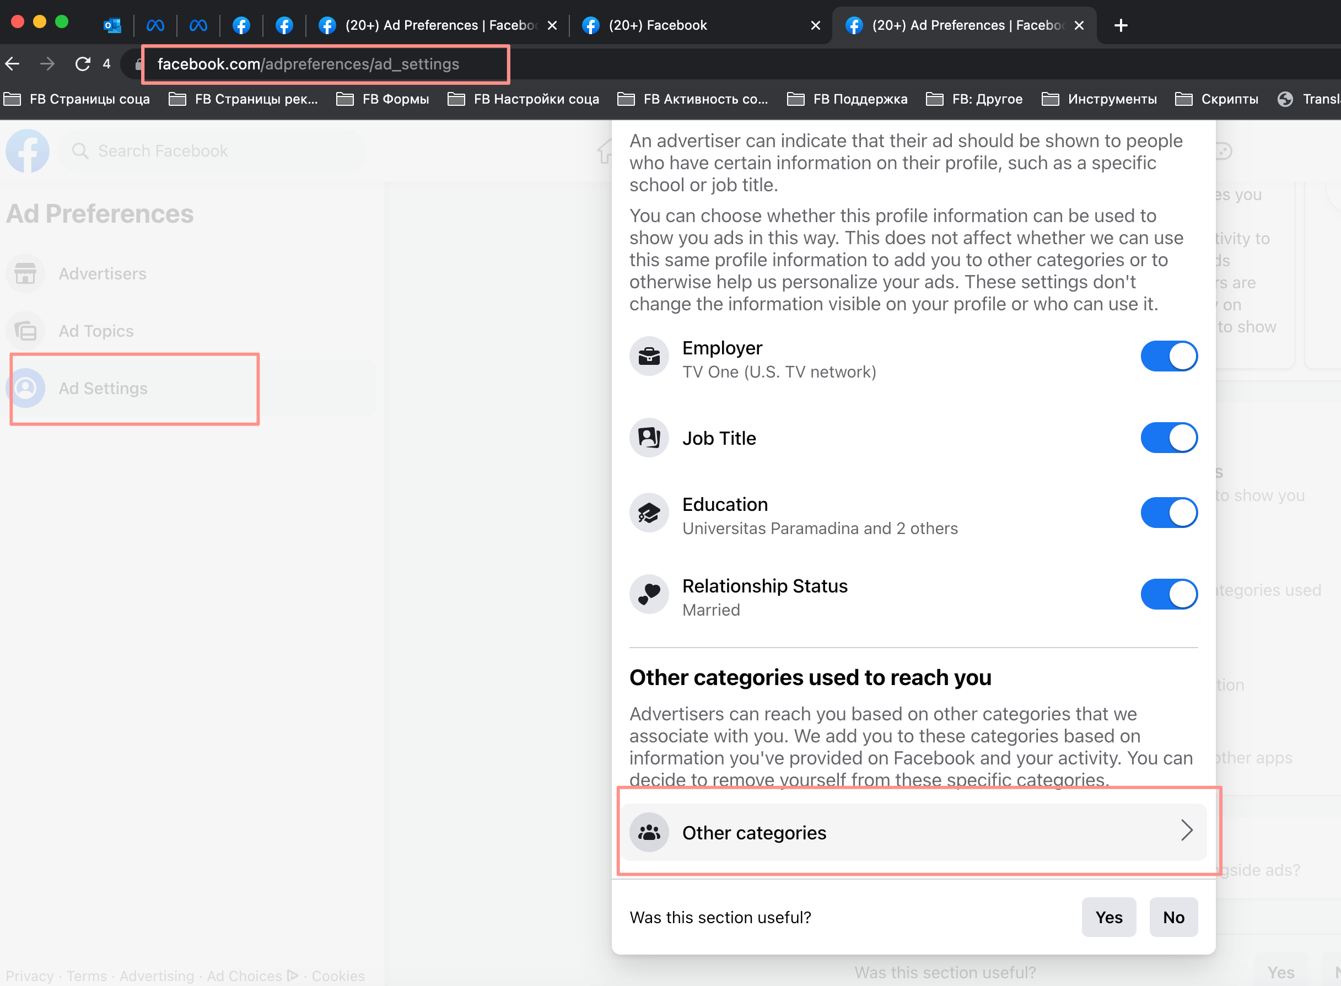Open FB Поддержка bookmark folder

848,99
